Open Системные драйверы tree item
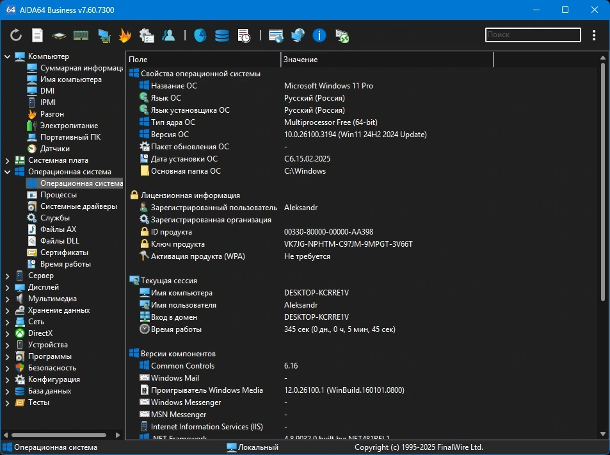This screenshot has height=455, width=610. (x=72, y=206)
